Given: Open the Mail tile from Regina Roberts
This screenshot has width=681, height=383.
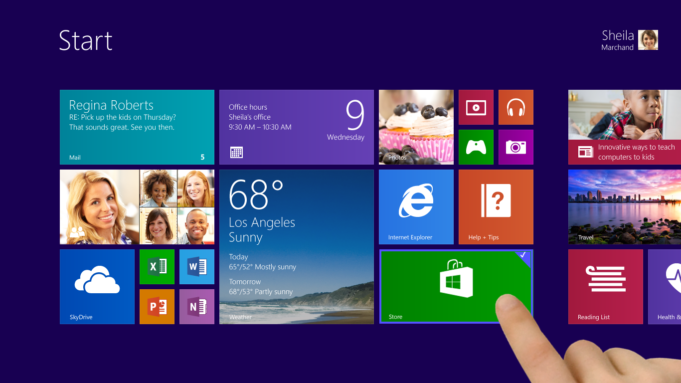Looking at the screenshot, I should coord(137,127).
